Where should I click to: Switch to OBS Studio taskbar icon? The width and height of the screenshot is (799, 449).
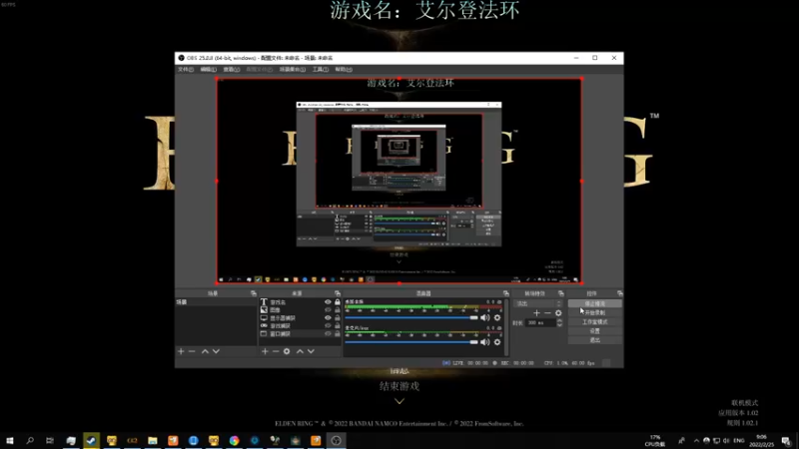point(336,440)
